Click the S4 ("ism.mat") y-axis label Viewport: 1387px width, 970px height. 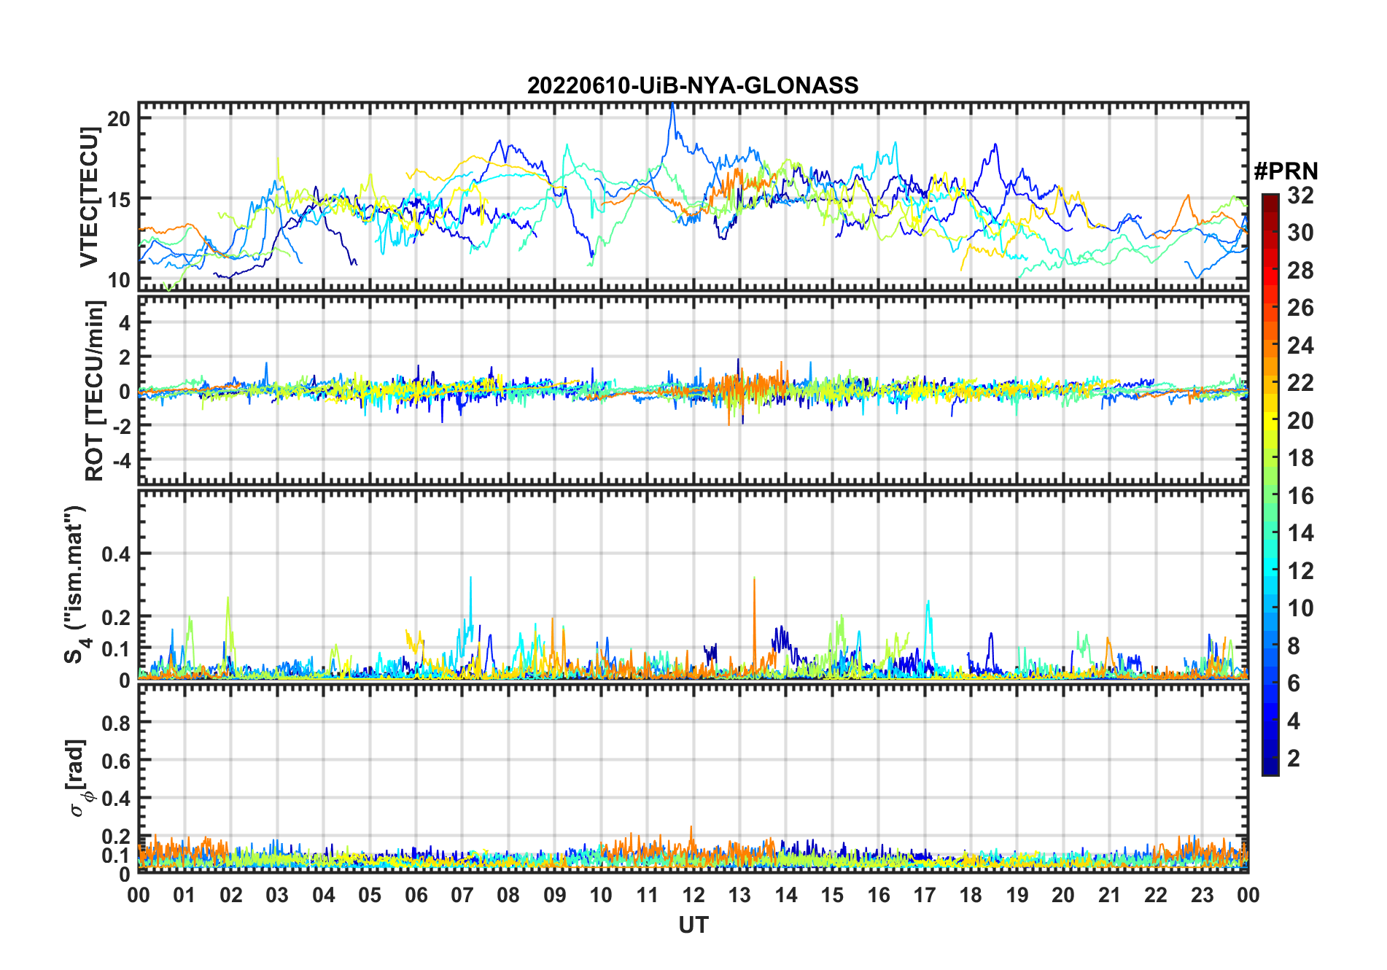[x=76, y=584]
